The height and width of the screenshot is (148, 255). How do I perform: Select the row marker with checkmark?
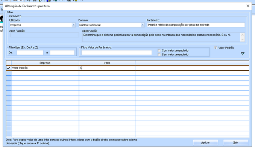click(x=9, y=68)
